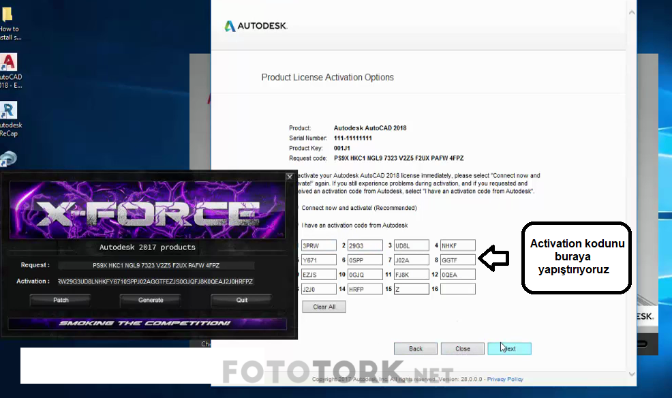Click activation field containing EZJS

[319, 275]
